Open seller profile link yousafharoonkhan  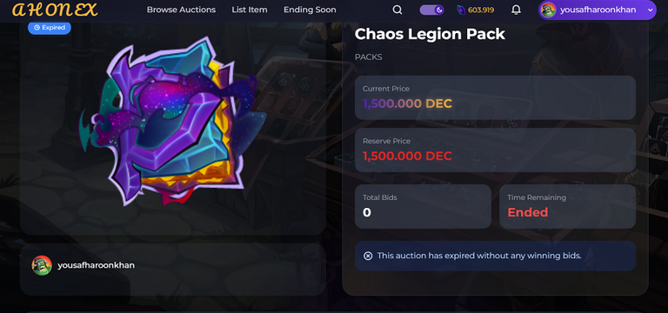[x=97, y=265]
